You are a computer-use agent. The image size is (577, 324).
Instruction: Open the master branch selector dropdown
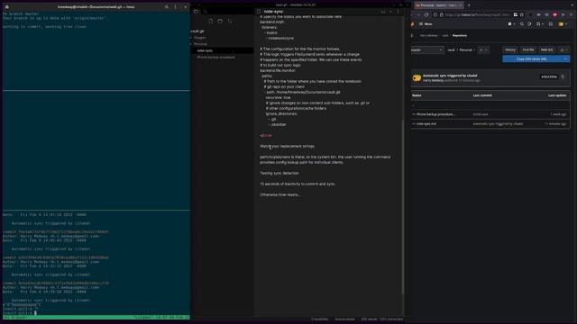427,50
